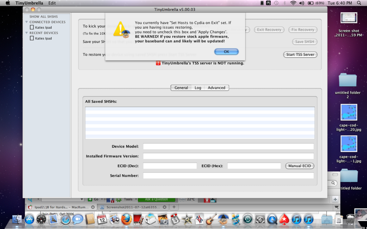Close the Screenshot2011-07-12 Firefox tab
This screenshot has height=229, width=367.
click(x=165, y=207)
